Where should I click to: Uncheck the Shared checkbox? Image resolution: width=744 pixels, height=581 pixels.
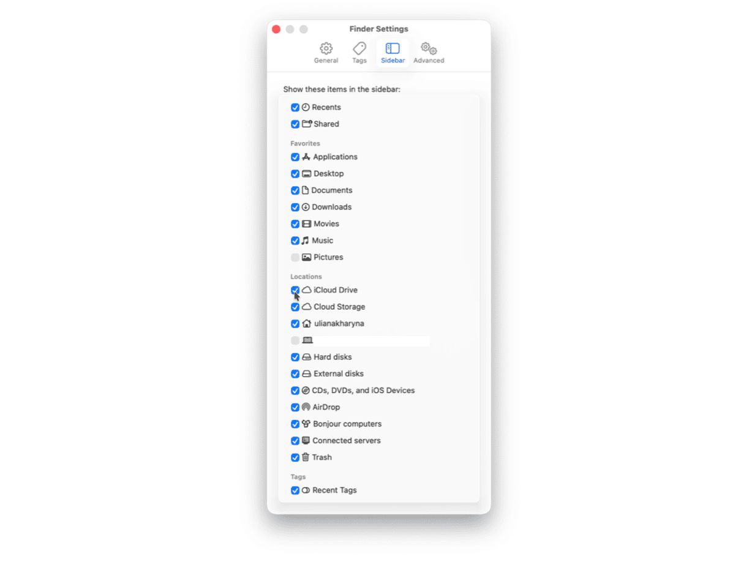(295, 124)
